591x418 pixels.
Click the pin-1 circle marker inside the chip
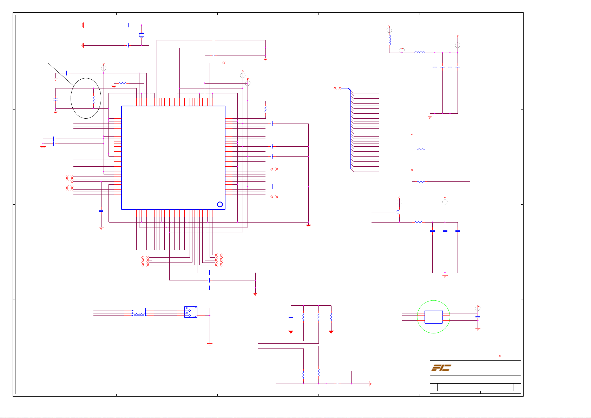pyautogui.click(x=220, y=204)
